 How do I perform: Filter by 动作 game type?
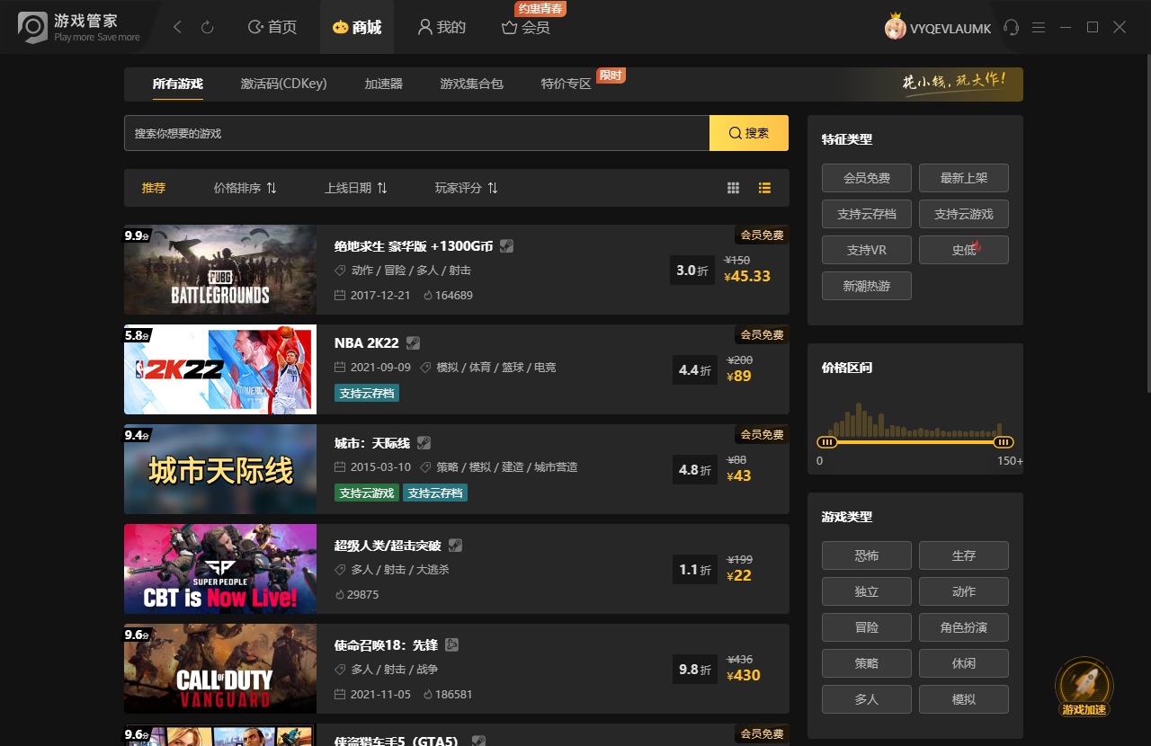(964, 591)
